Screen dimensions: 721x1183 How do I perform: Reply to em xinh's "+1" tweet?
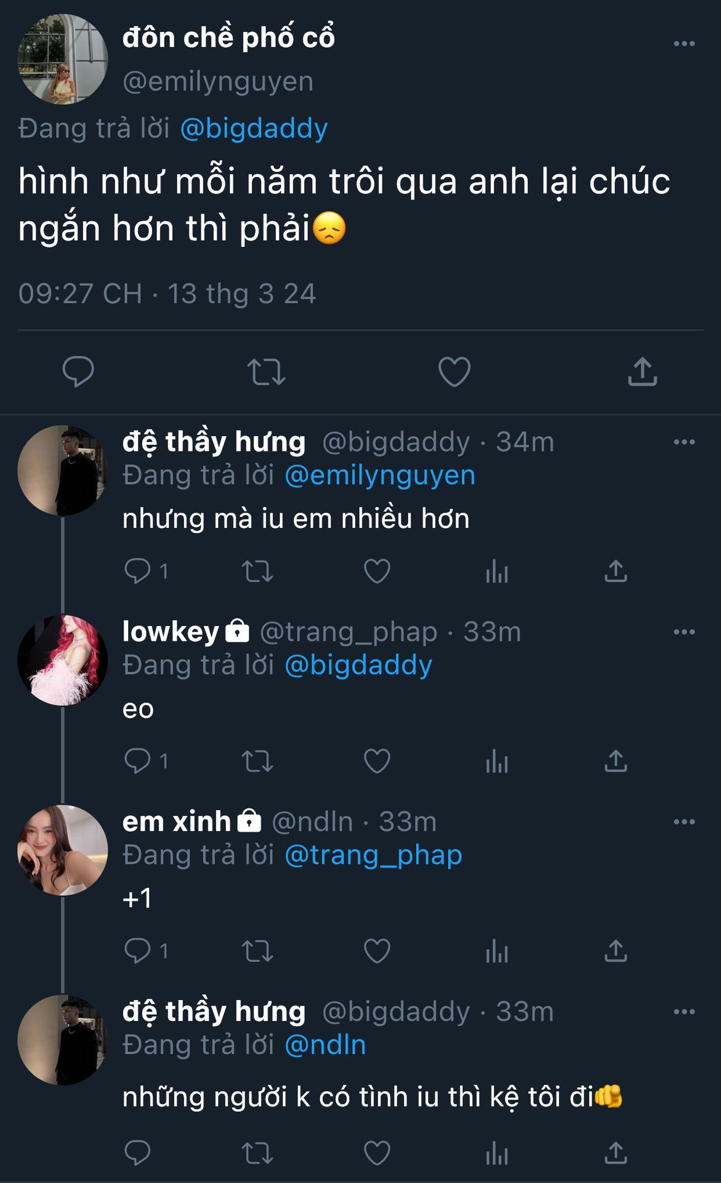coord(137,951)
